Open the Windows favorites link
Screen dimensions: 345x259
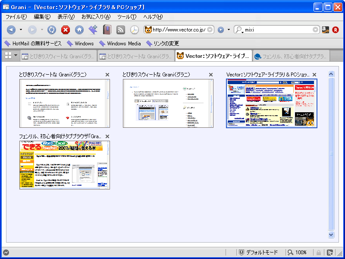pos(80,44)
